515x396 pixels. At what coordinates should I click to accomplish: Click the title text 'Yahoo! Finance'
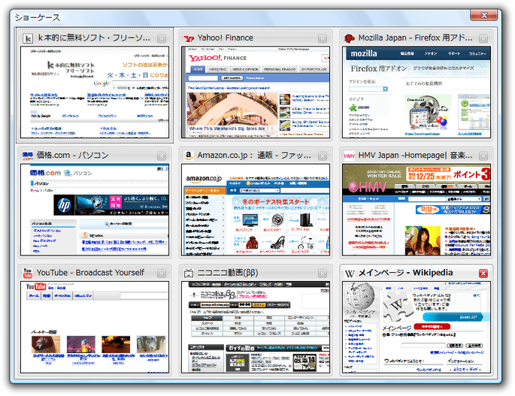click(226, 38)
